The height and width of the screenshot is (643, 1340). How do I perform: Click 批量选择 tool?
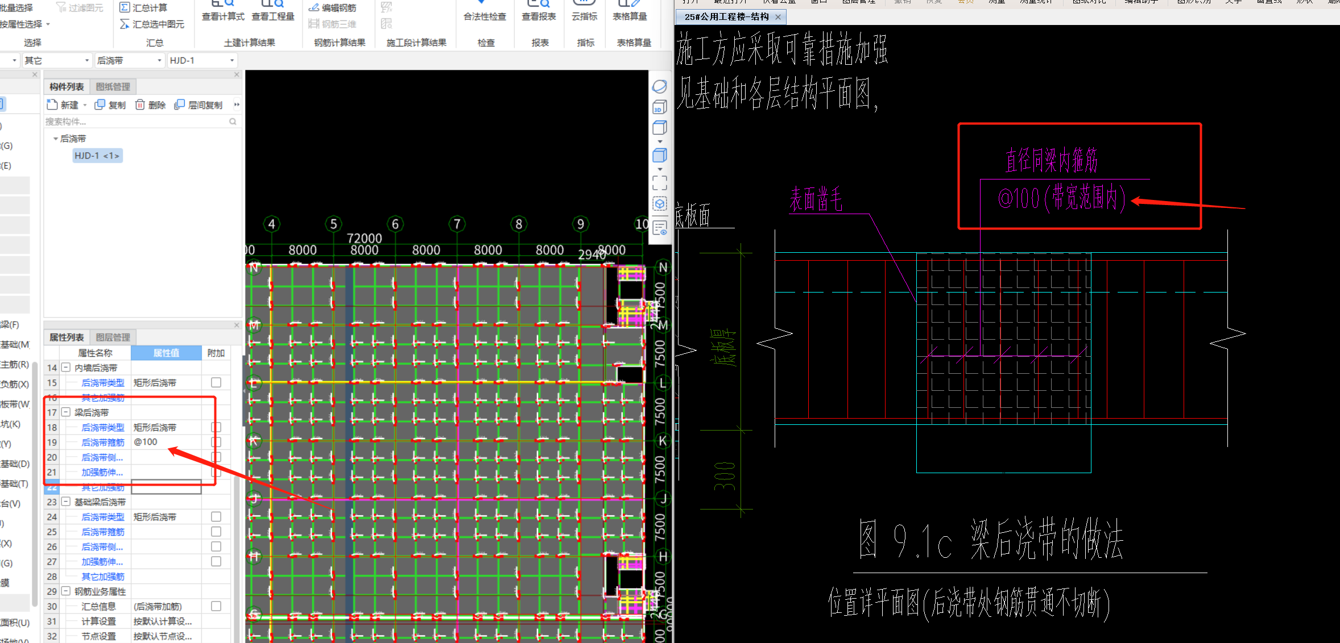point(16,7)
